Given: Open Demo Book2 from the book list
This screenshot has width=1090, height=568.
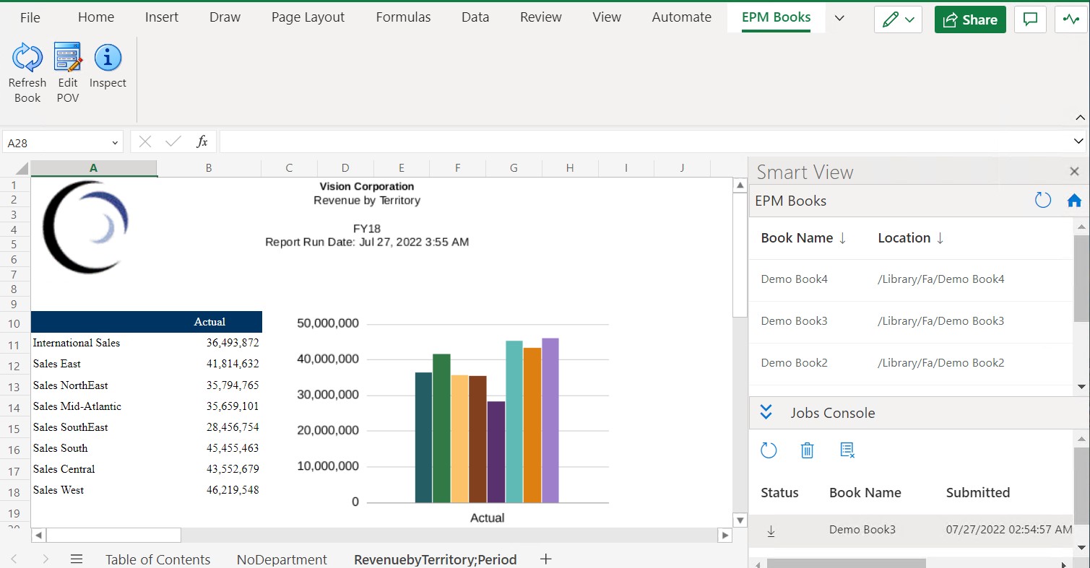Looking at the screenshot, I should (794, 362).
